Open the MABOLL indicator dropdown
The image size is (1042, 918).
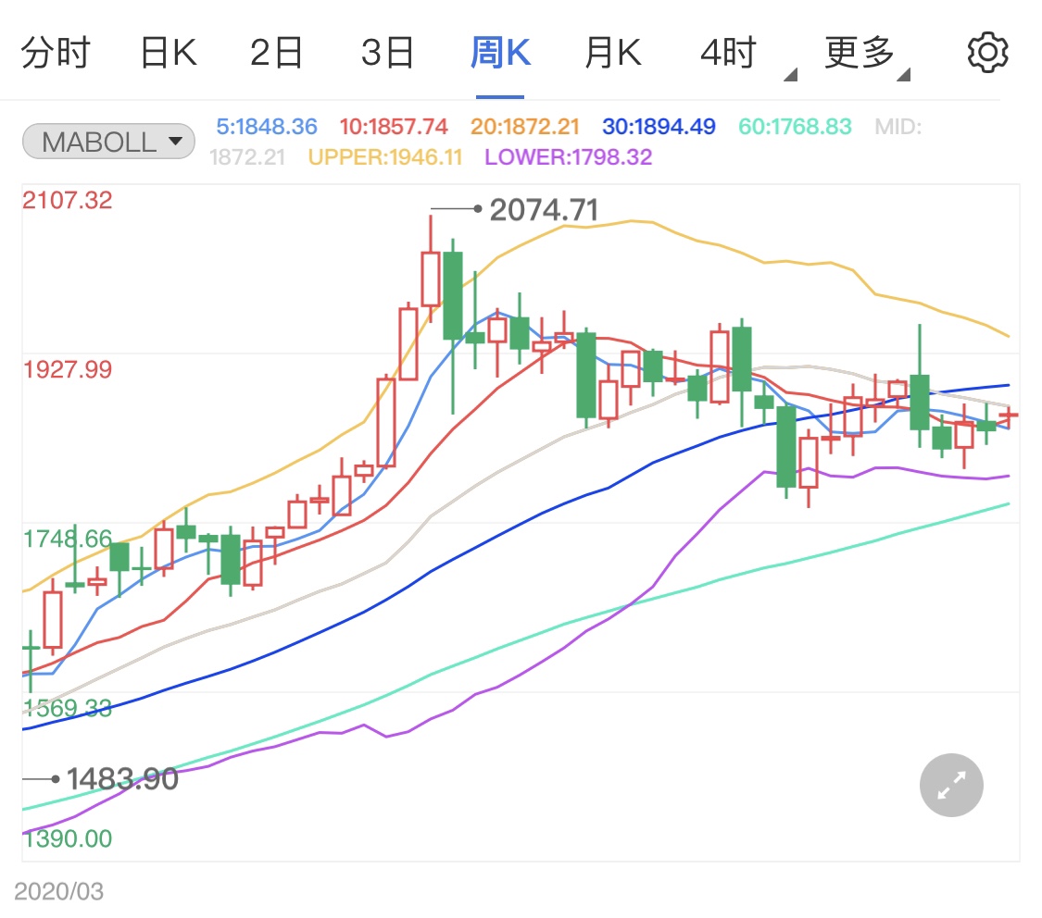point(108,142)
